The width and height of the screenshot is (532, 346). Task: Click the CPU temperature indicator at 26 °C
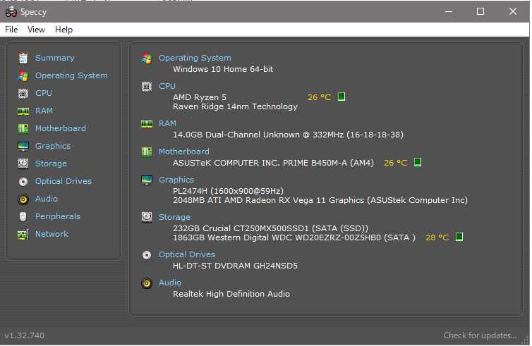pos(319,97)
